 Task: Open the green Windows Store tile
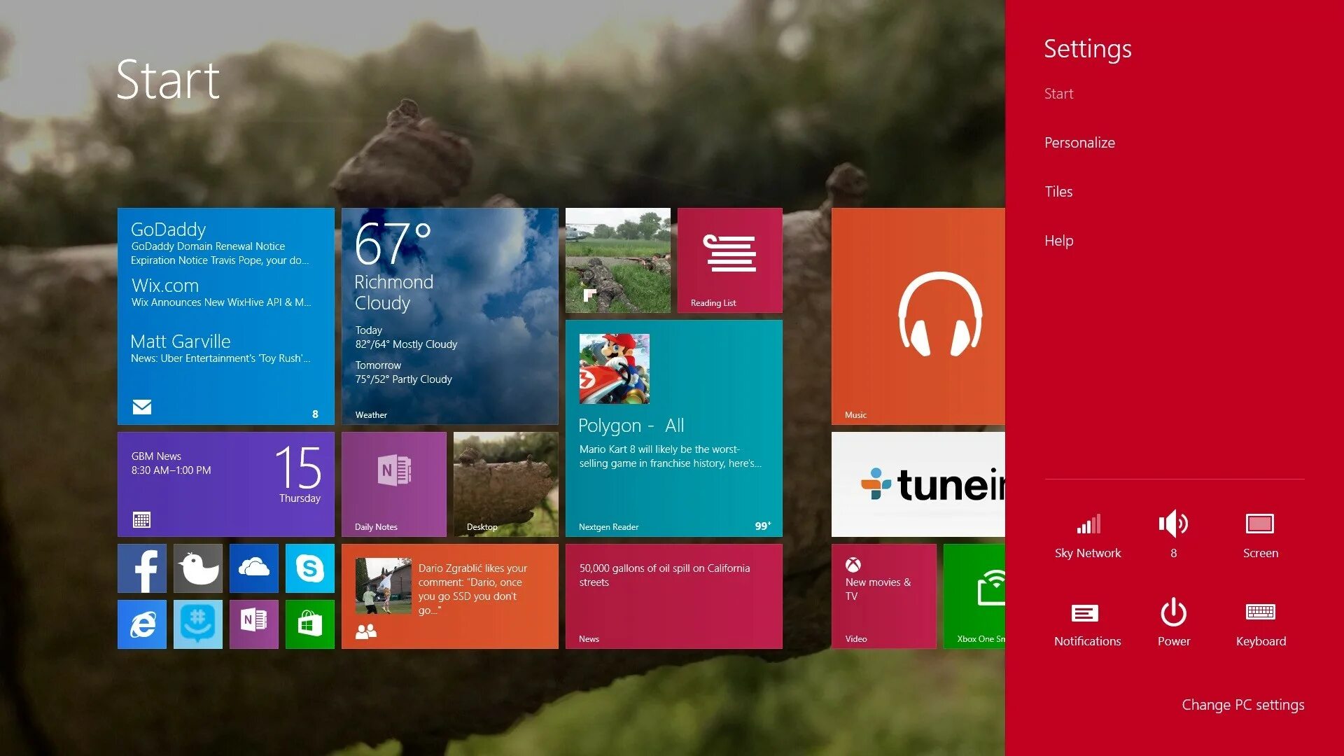(x=310, y=624)
